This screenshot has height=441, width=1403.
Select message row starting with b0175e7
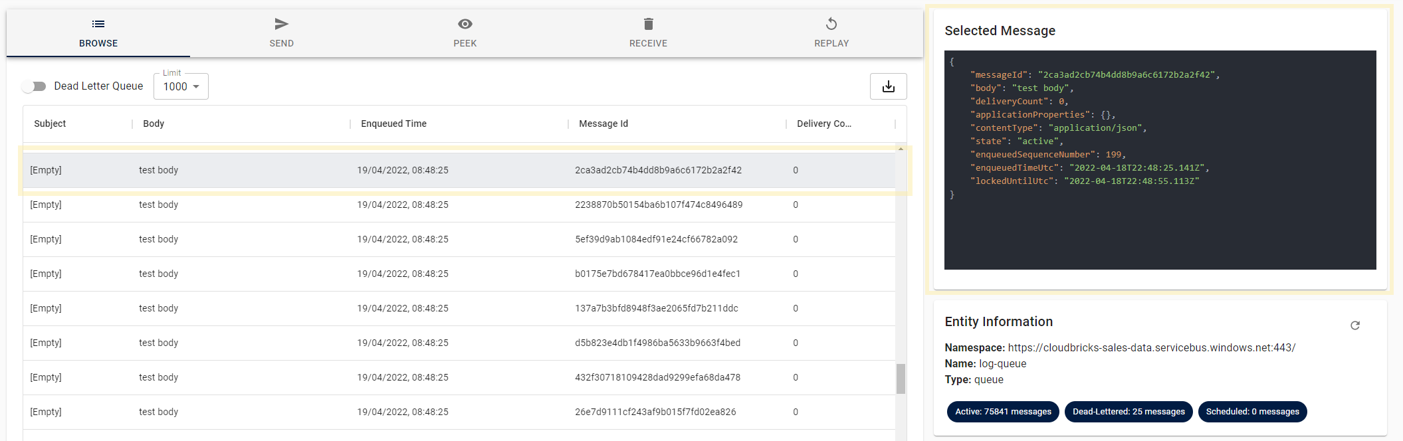click(459, 274)
